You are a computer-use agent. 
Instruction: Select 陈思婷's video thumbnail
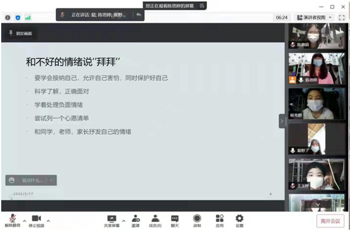click(x=317, y=69)
